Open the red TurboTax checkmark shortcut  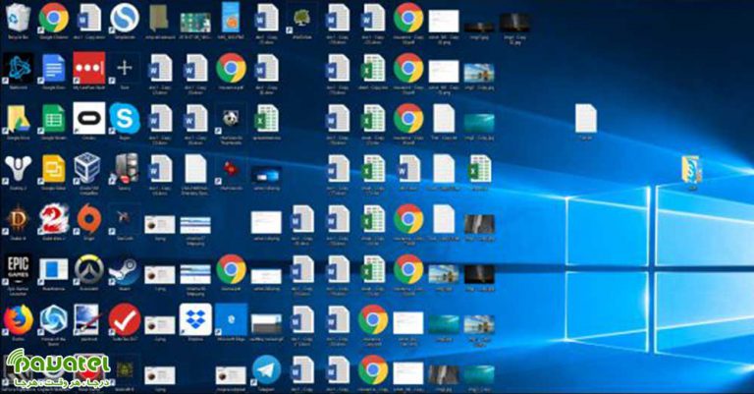click(x=125, y=320)
